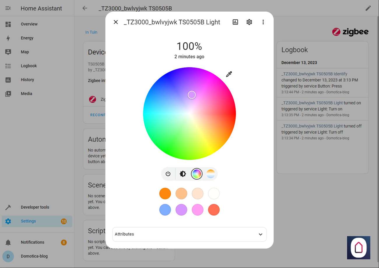Pick the orange favorite color swatch
Image resolution: width=379 pixels, height=268 pixels.
[165, 194]
